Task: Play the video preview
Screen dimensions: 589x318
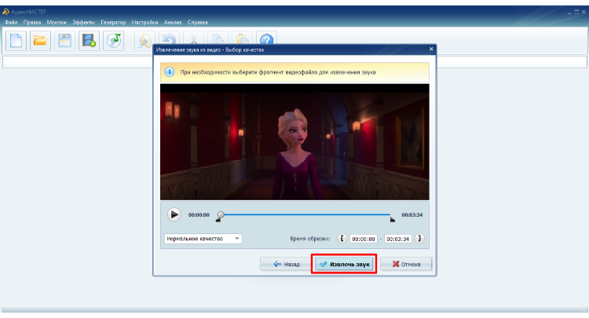Action: [174, 215]
